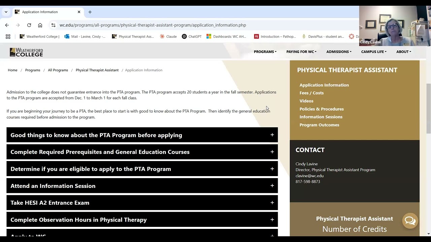Image resolution: width=431 pixels, height=242 pixels.
Task: Expand Attend an Information Session section
Action: pos(142,186)
